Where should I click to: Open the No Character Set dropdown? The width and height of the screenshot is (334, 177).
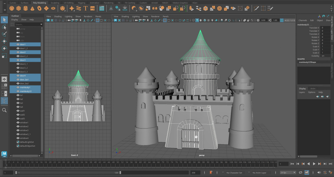[x=234, y=172]
